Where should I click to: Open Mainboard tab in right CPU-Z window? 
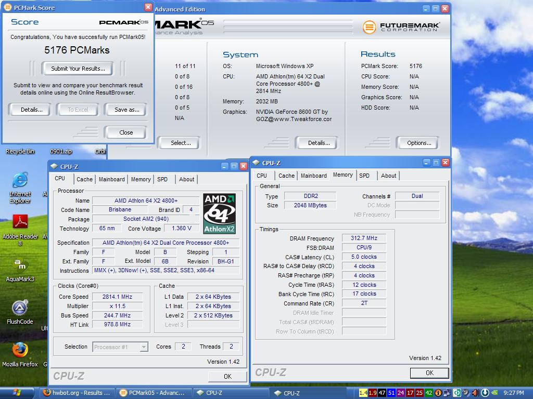tap(314, 176)
